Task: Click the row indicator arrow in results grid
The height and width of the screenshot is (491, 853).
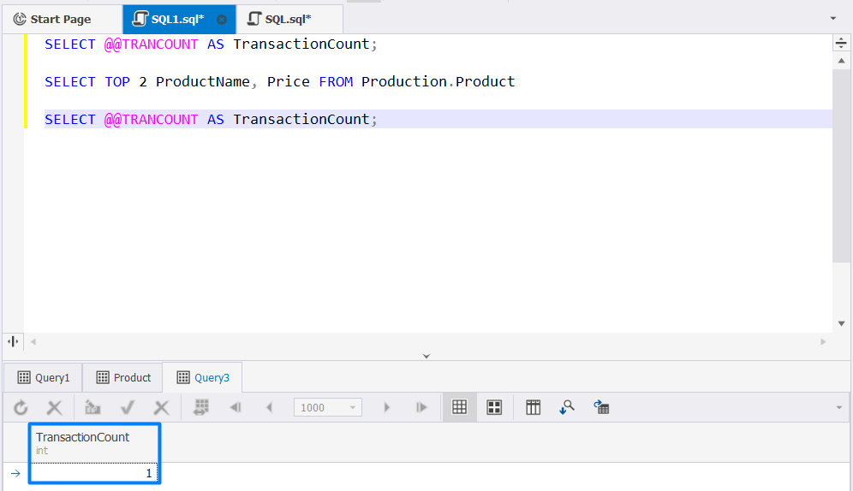Action: (x=15, y=473)
